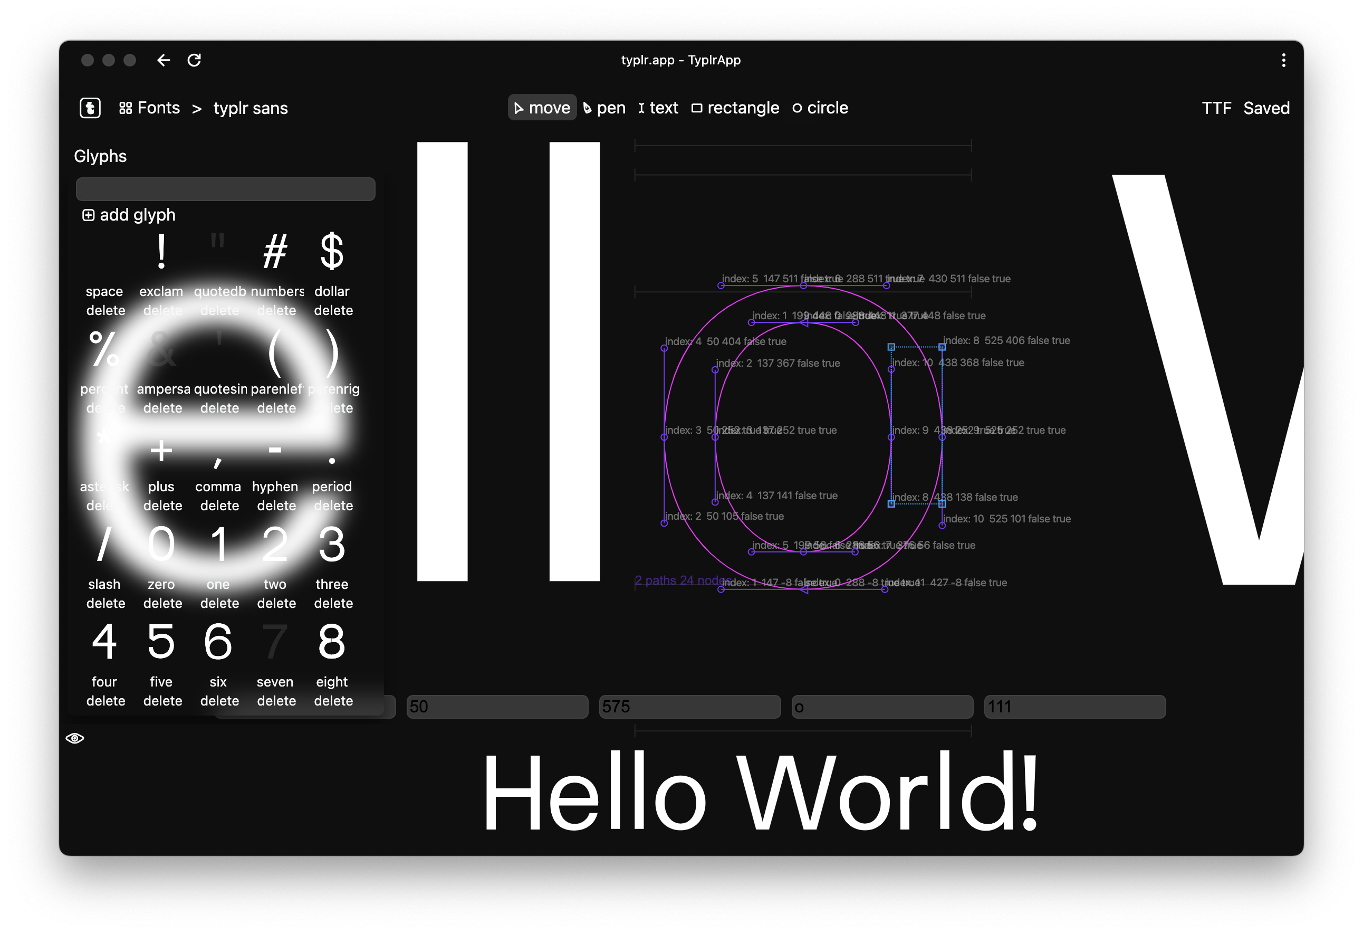Export font via TTF button
This screenshot has height=934, width=1363.
pos(1216,108)
